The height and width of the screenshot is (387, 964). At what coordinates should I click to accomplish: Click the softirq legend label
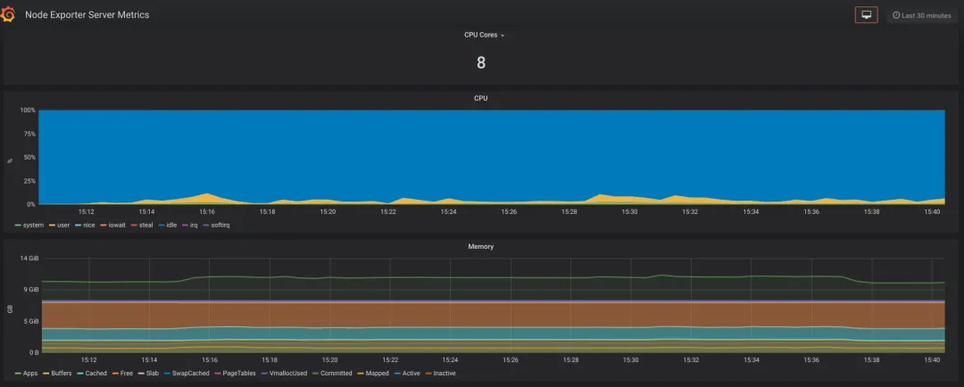[x=220, y=225]
